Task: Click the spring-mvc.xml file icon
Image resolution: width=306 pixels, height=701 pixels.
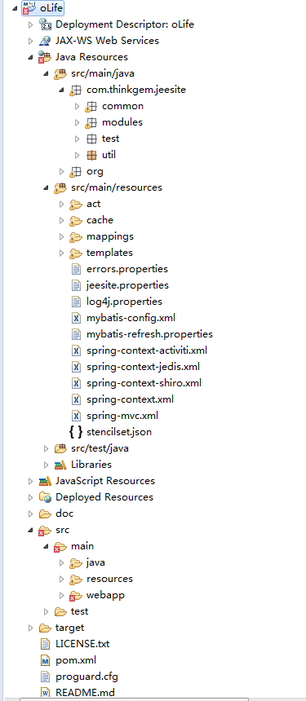Action: tap(77, 417)
